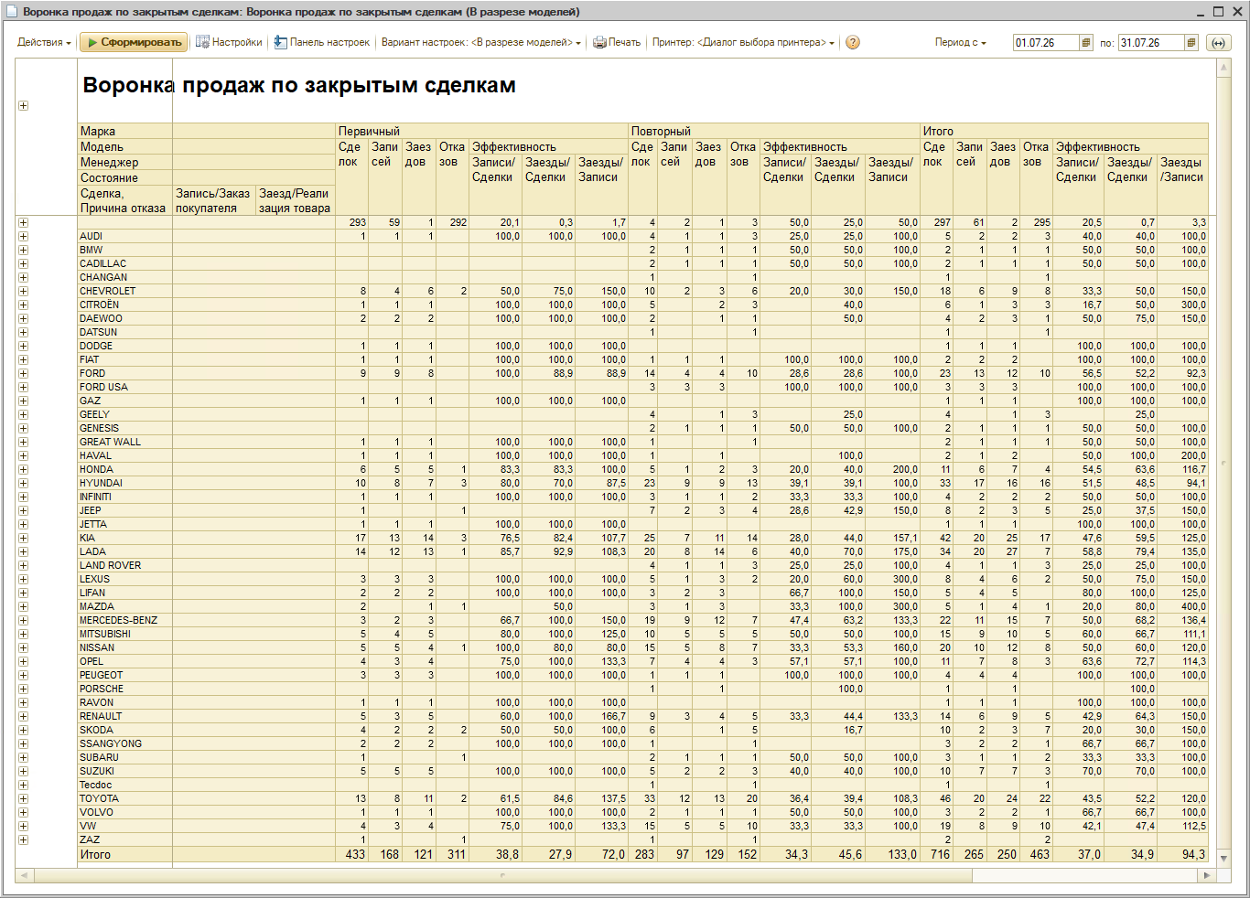The image size is (1250, 898).
Task: Open help with the question mark icon
Action: point(853,42)
